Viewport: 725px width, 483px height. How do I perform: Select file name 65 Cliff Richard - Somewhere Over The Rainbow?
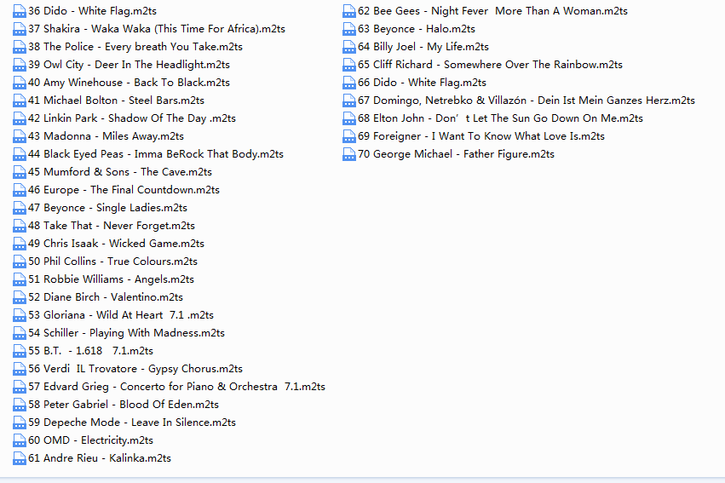(490, 65)
